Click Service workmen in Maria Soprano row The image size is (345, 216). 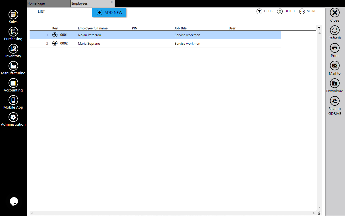[187, 44]
